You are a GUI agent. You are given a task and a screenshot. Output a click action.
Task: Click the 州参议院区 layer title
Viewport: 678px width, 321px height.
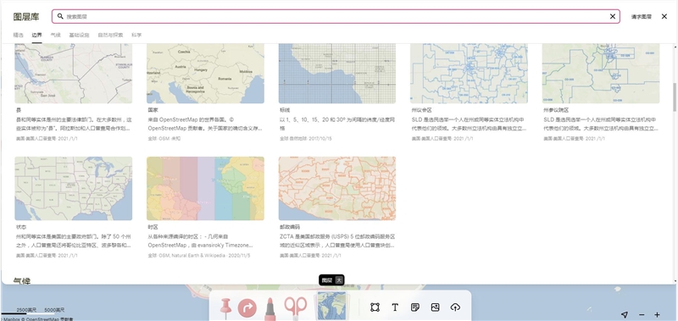[556, 110]
